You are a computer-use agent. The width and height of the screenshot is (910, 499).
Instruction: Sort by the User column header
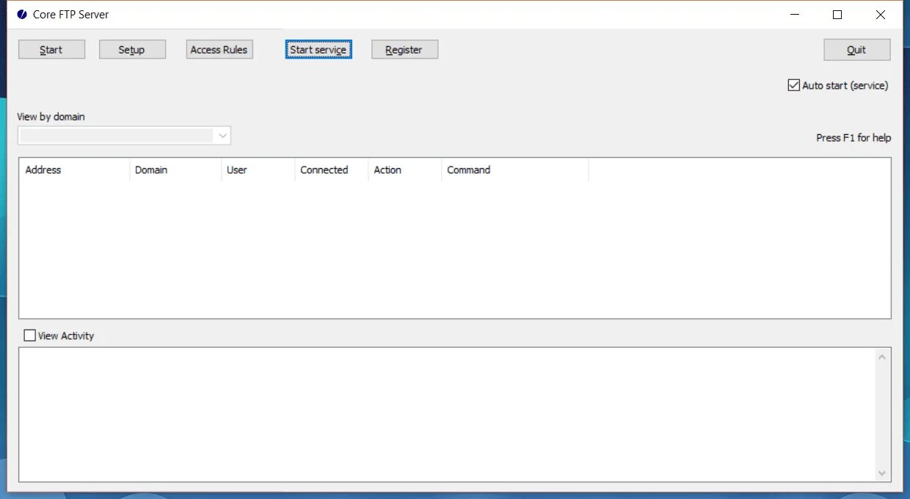click(x=258, y=170)
